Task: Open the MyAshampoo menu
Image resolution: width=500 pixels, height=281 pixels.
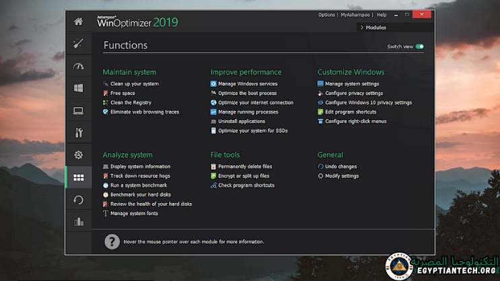Action: [x=355, y=15]
